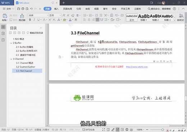Click the 100% zoom level
187x132 pixels.
click(139, 129)
